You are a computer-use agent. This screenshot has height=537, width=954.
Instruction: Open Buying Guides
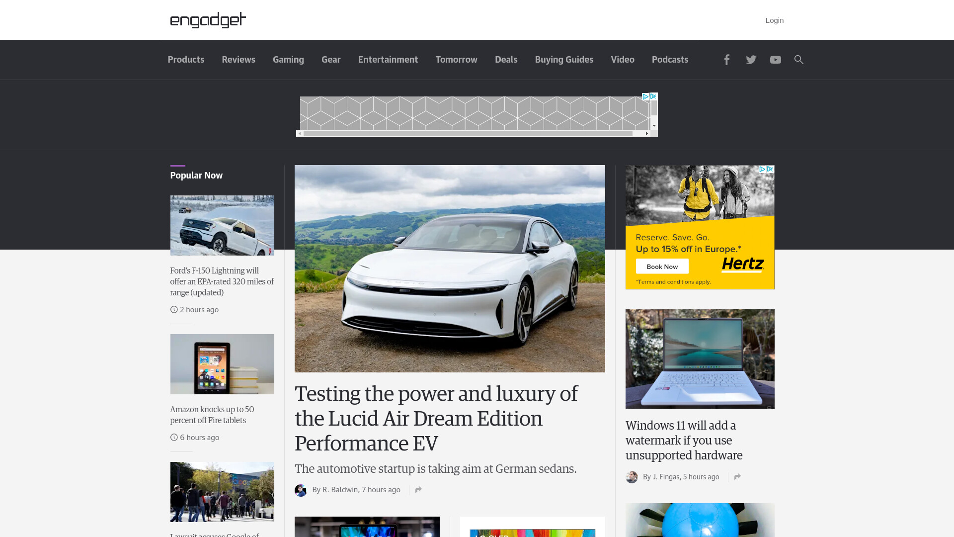pyautogui.click(x=564, y=60)
